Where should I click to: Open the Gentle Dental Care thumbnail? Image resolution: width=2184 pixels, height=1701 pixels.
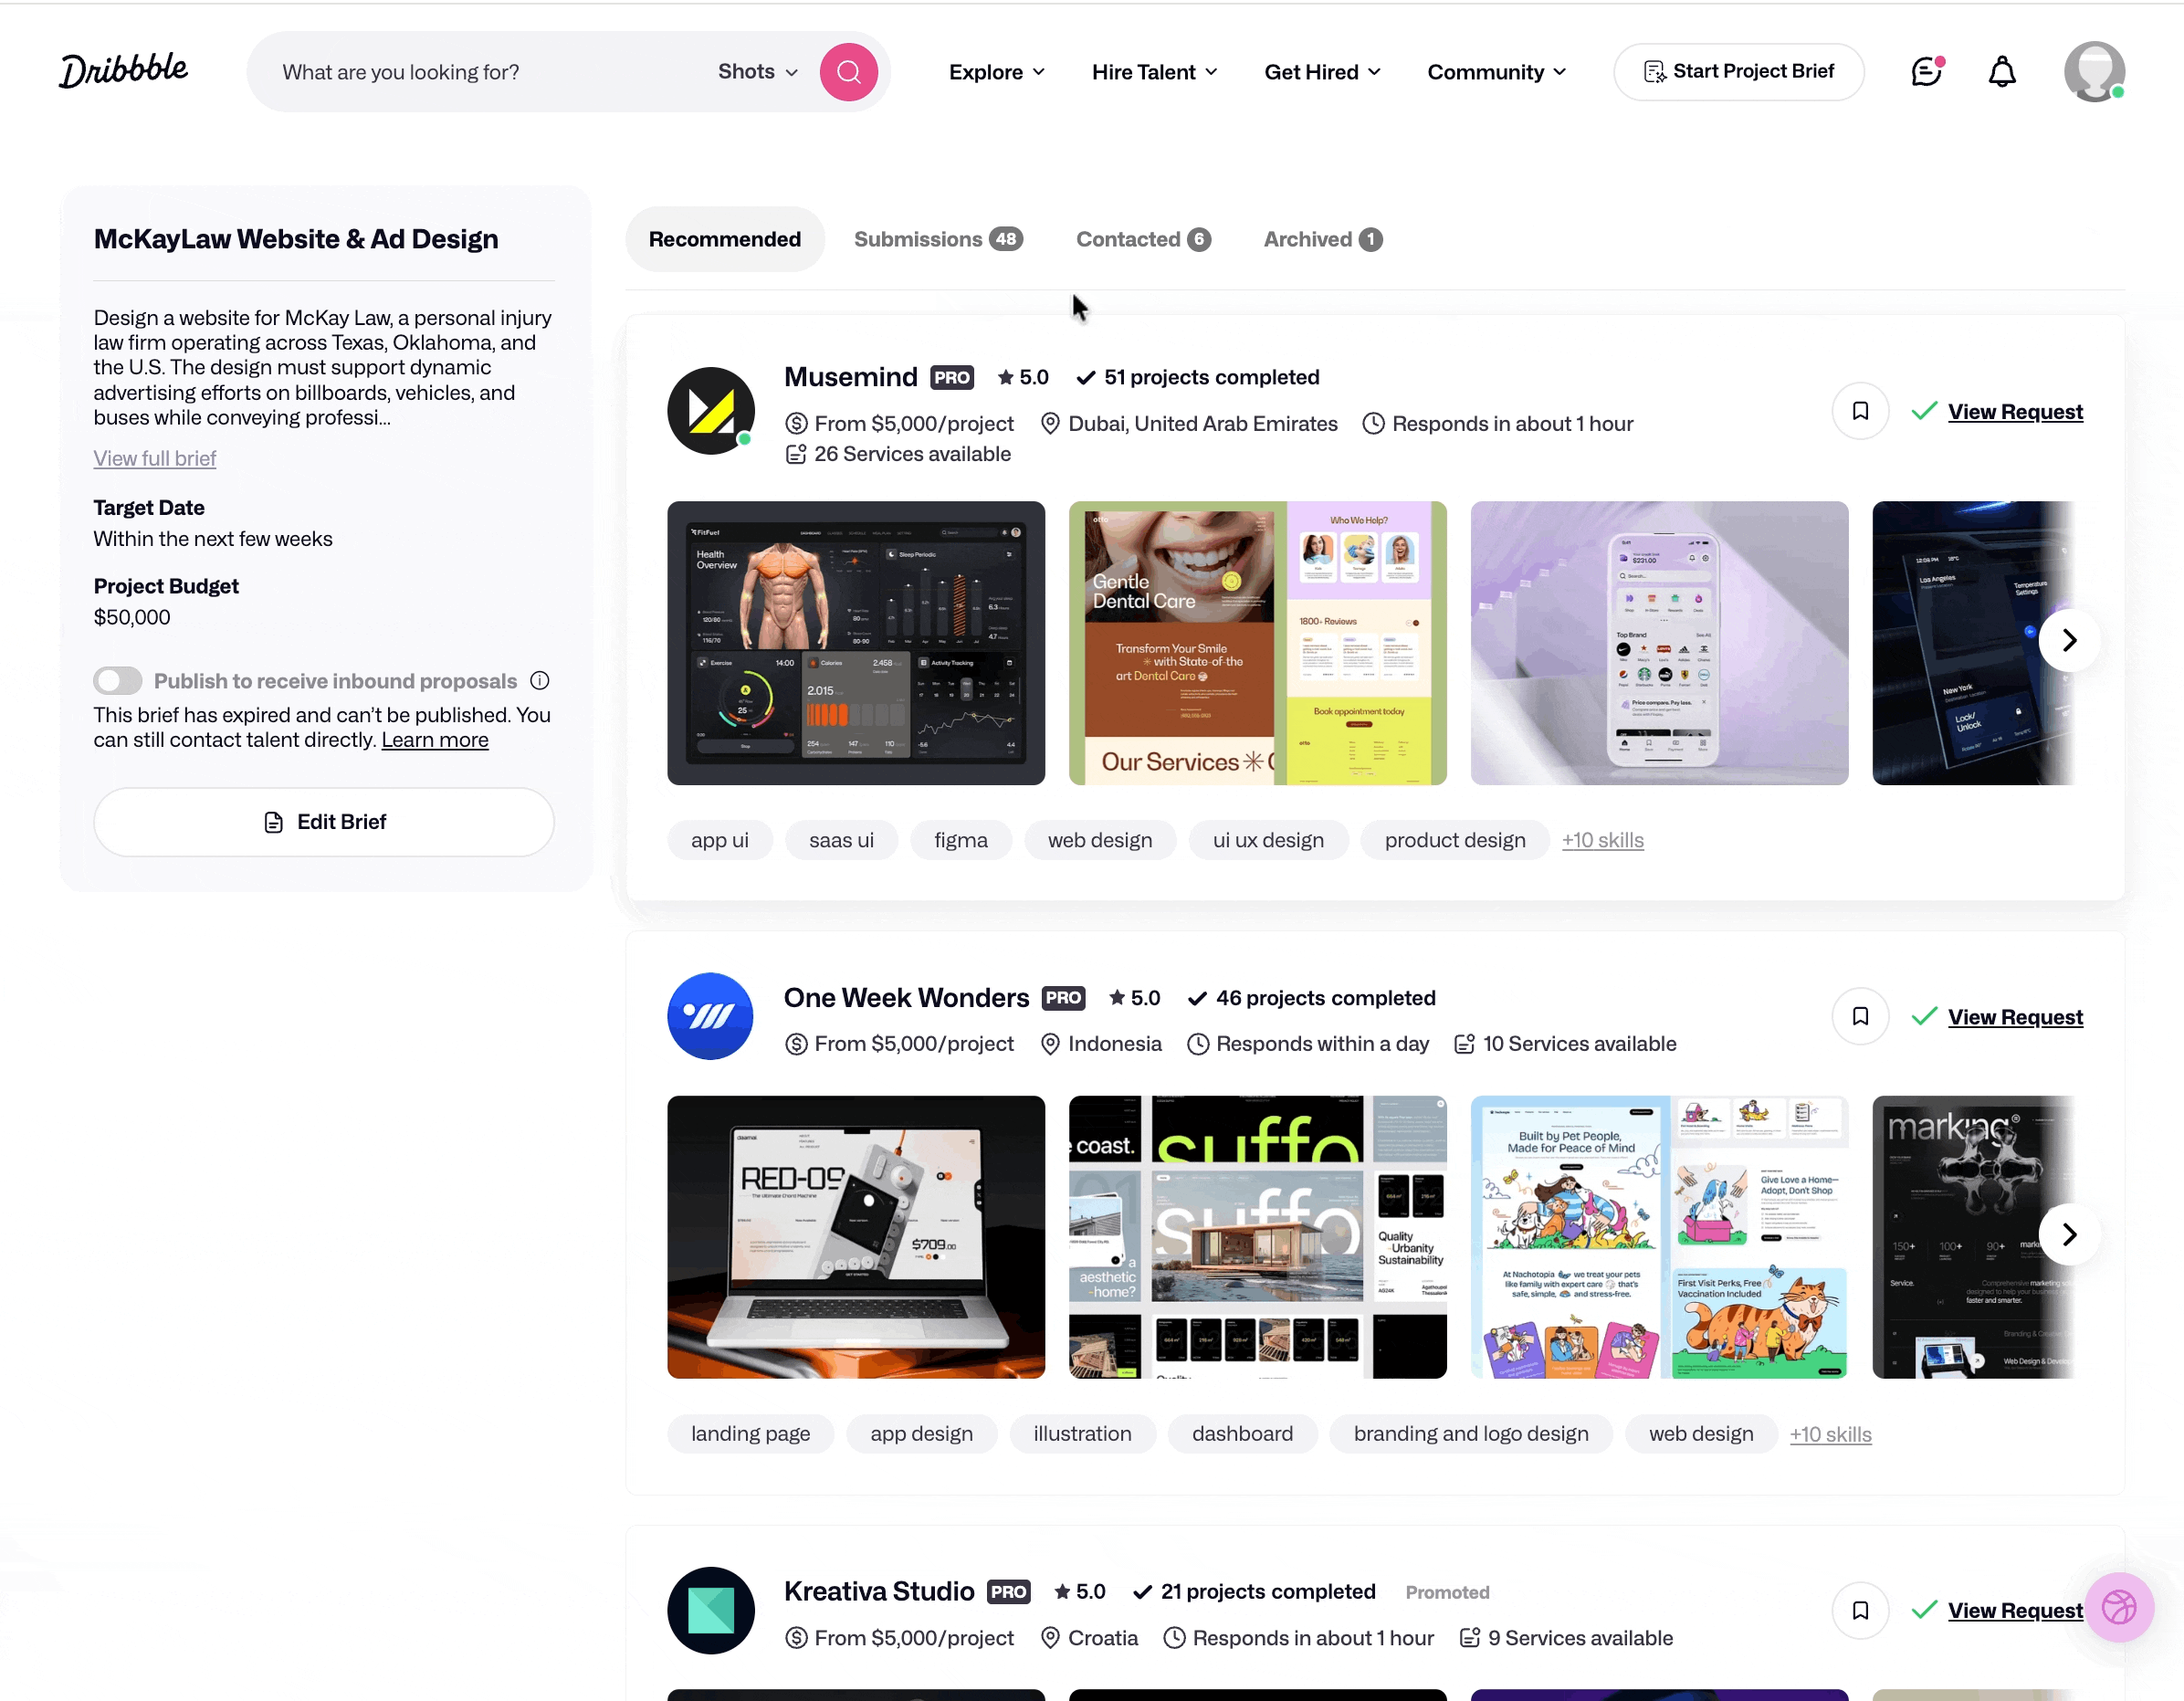(1256, 643)
